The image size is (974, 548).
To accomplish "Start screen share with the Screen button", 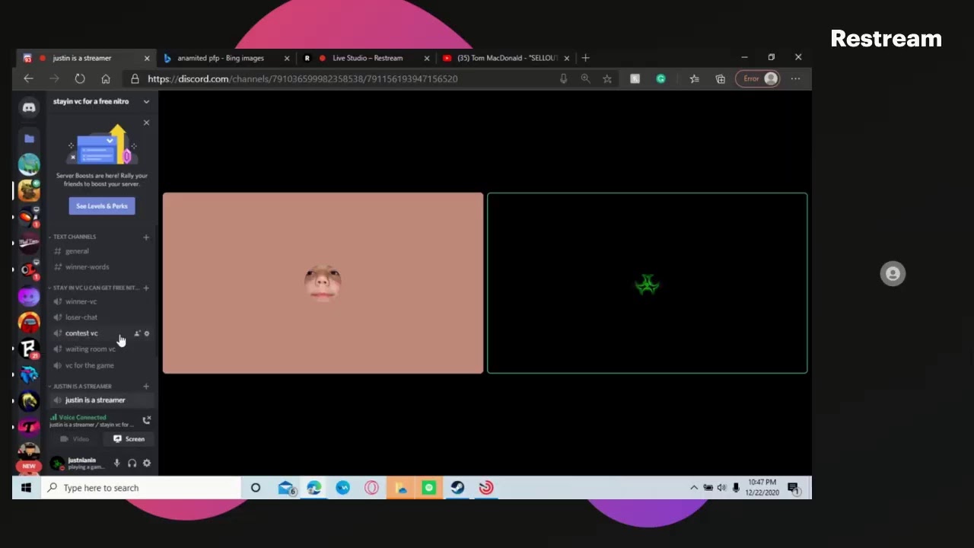I will click(x=129, y=439).
